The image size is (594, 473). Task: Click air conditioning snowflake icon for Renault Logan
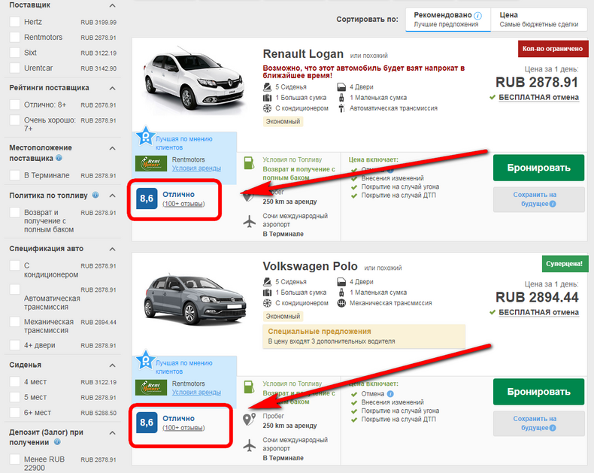click(267, 108)
